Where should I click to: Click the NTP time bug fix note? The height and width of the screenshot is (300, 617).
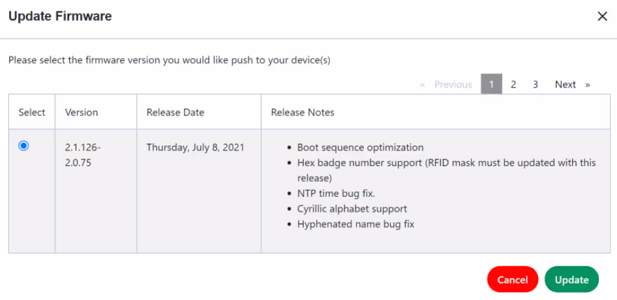tap(336, 194)
